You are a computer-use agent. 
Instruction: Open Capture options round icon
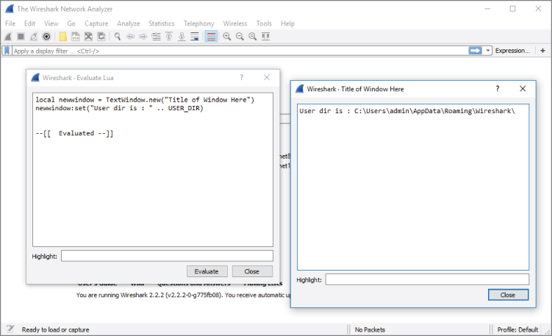tap(46, 36)
